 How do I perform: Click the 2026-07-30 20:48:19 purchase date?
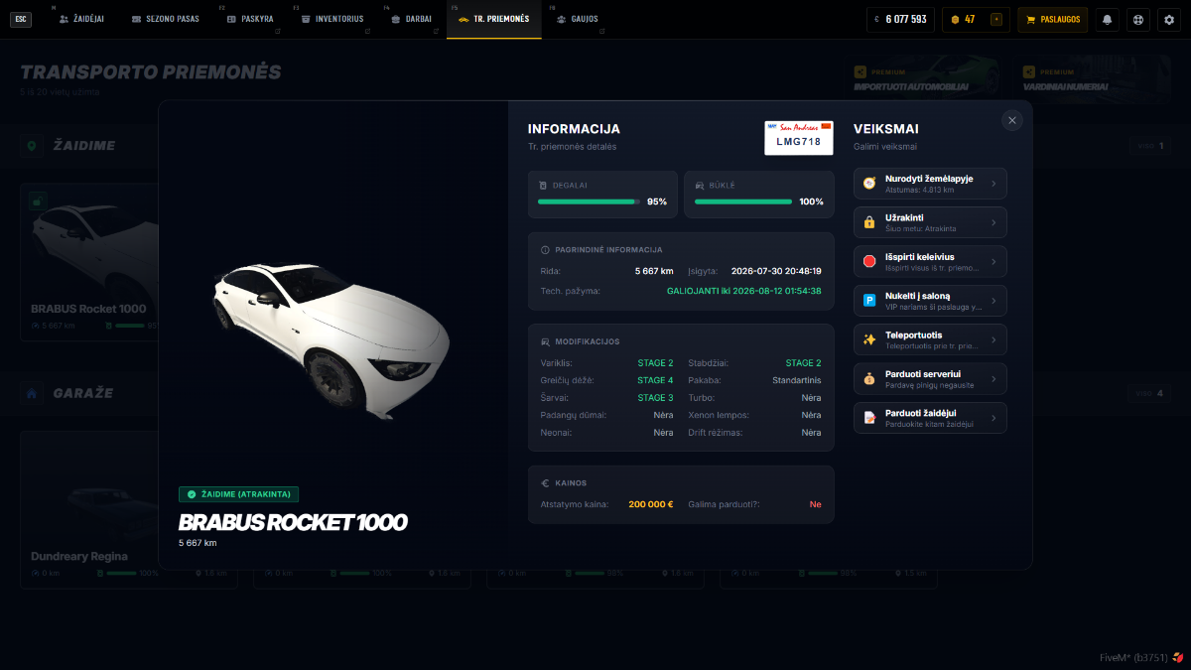click(776, 271)
